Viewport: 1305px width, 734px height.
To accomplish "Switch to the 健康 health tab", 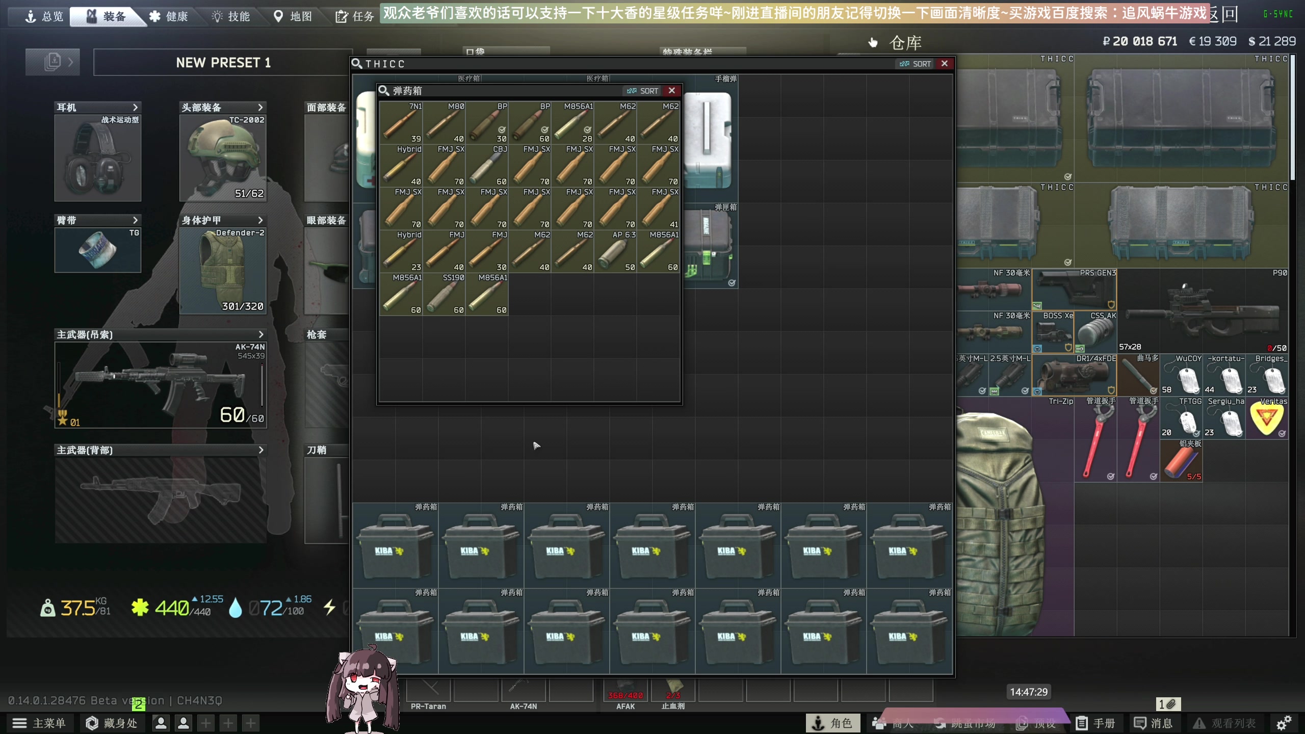I will click(169, 16).
